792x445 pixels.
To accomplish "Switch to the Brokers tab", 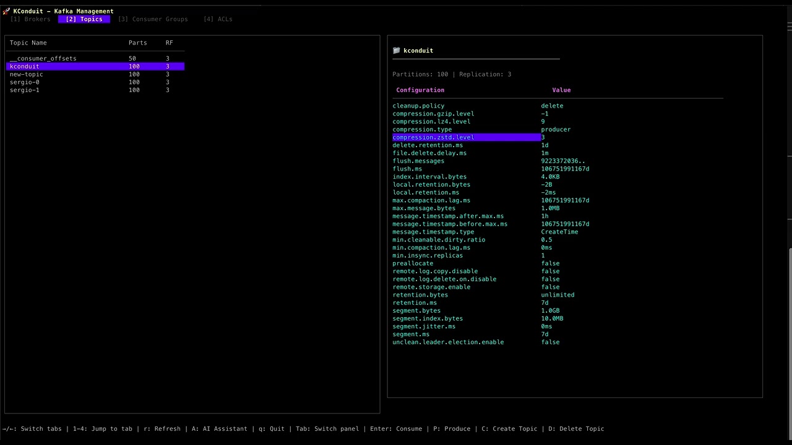I will coord(30,19).
